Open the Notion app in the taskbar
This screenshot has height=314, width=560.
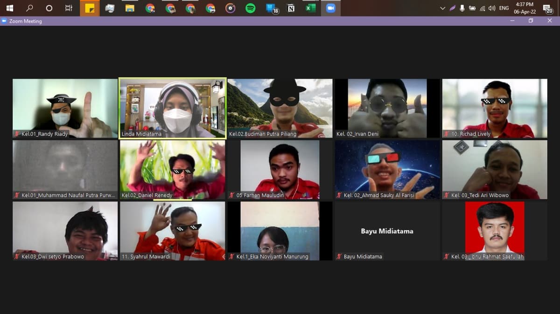[291, 8]
